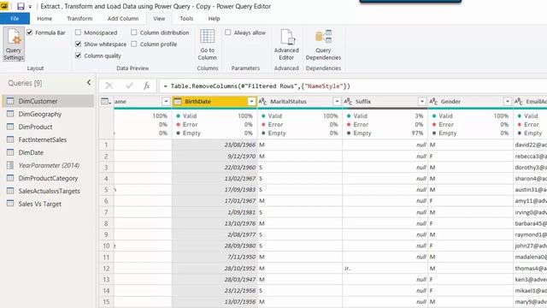Screen dimensions: 547x308
Task: Select row number 12 in grid
Action: (106, 268)
